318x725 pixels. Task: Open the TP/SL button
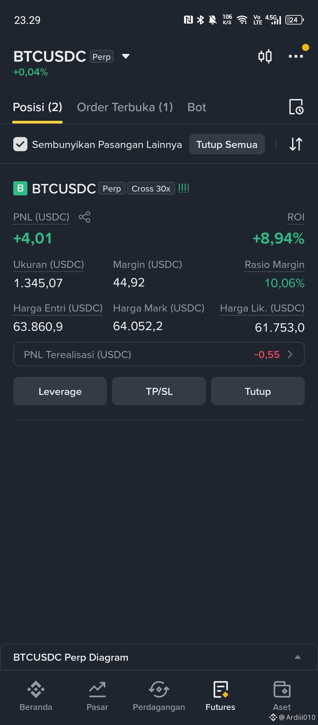[x=159, y=391]
